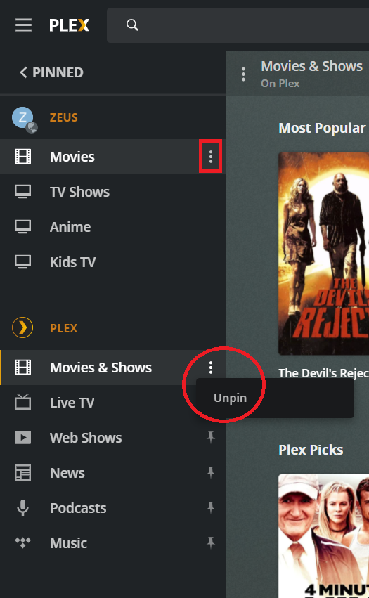Go back via the PINNED chevron
The height and width of the screenshot is (598, 369).
click(51, 72)
